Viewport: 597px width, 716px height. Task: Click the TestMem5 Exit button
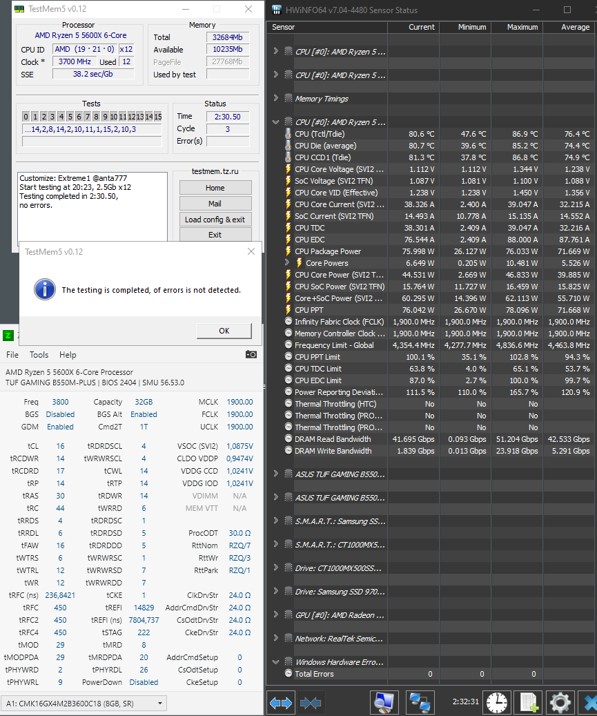[215, 234]
